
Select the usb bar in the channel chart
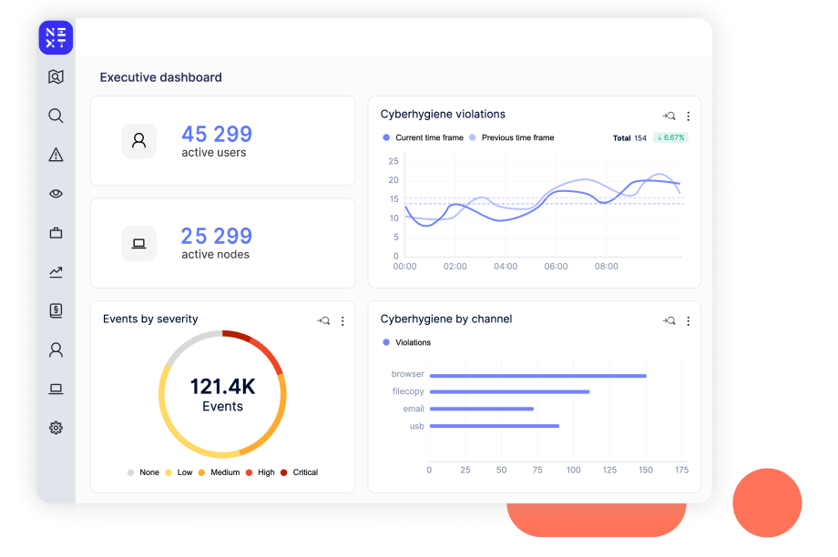click(495, 426)
